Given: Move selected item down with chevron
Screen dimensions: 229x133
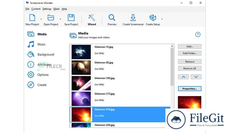Looking at the screenshot, I should 196,77.
